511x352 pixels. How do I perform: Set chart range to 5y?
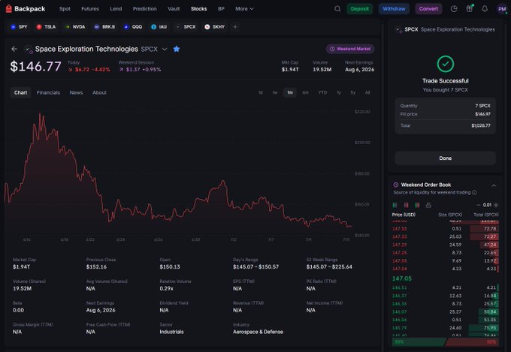[353, 92]
